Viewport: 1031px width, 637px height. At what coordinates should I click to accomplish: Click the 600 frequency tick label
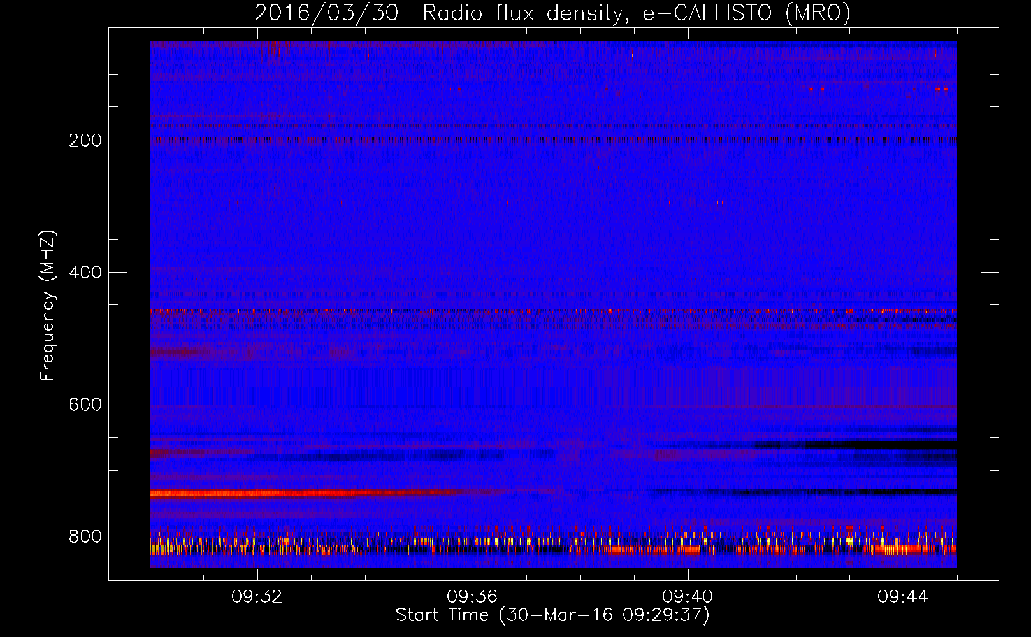point(85,405)
